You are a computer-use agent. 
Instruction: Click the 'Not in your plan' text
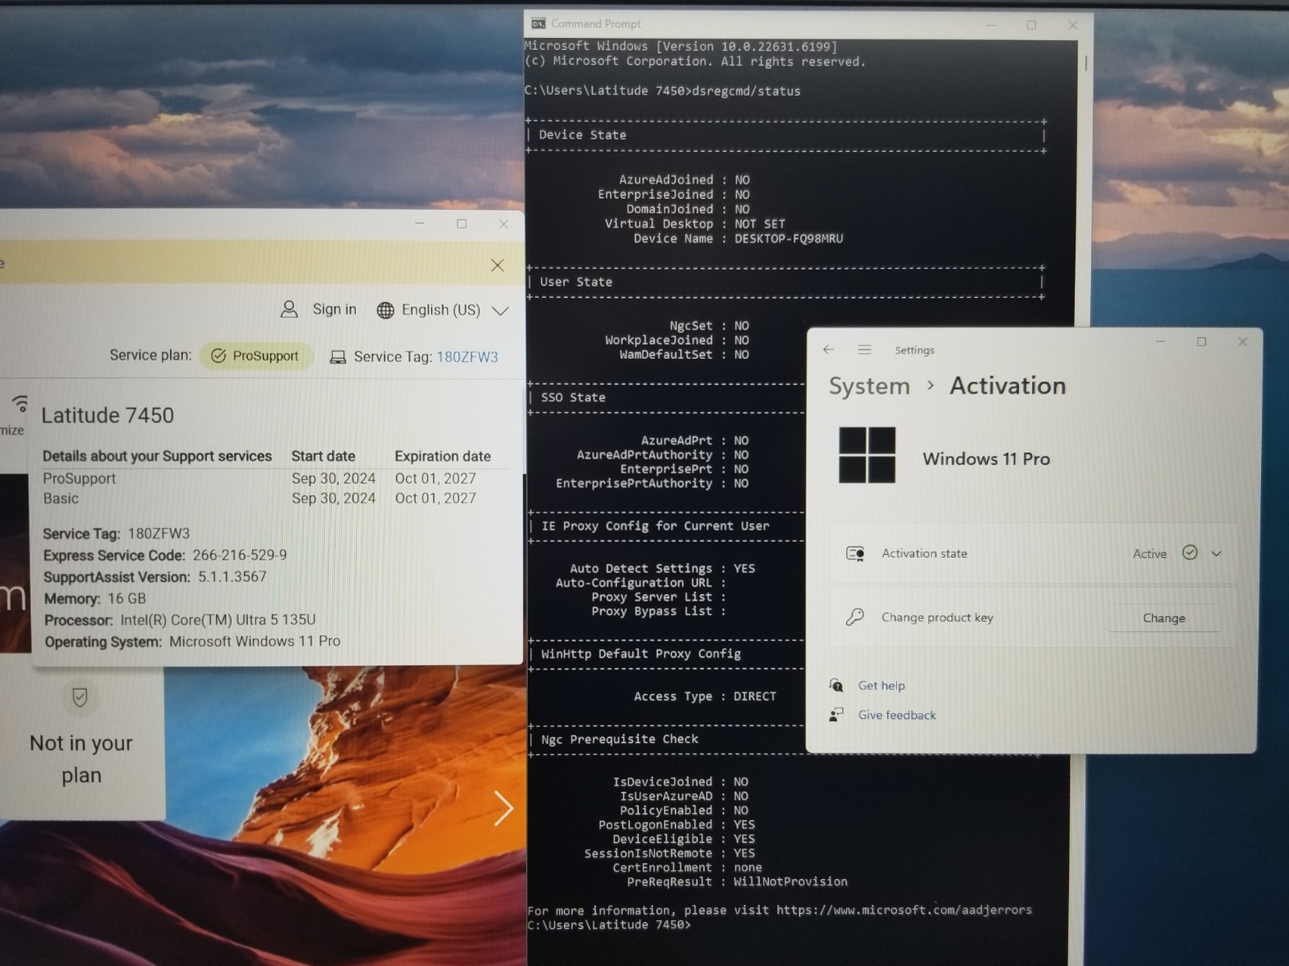pos(81,758)
